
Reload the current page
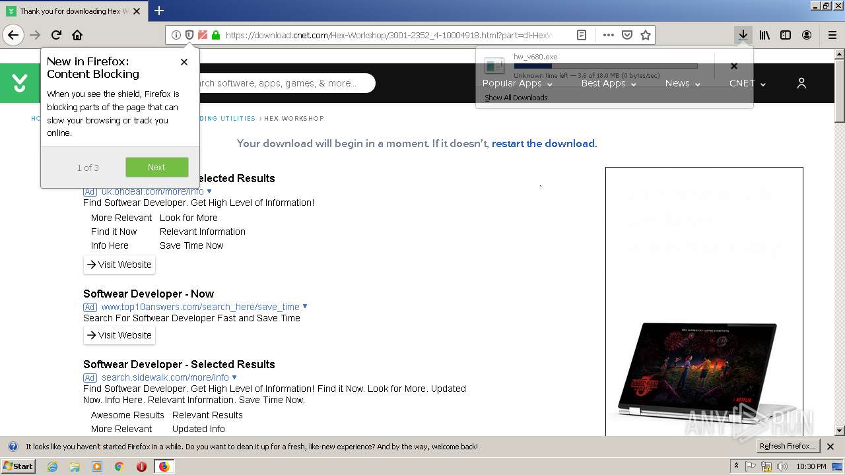tap(56, 35)
